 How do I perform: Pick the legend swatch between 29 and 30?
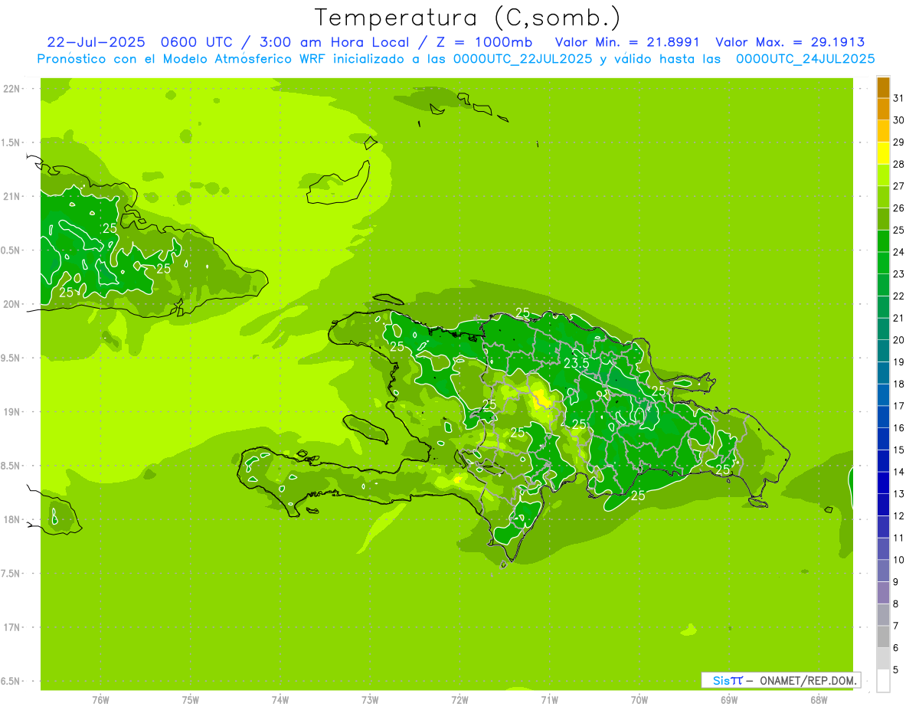883,131
